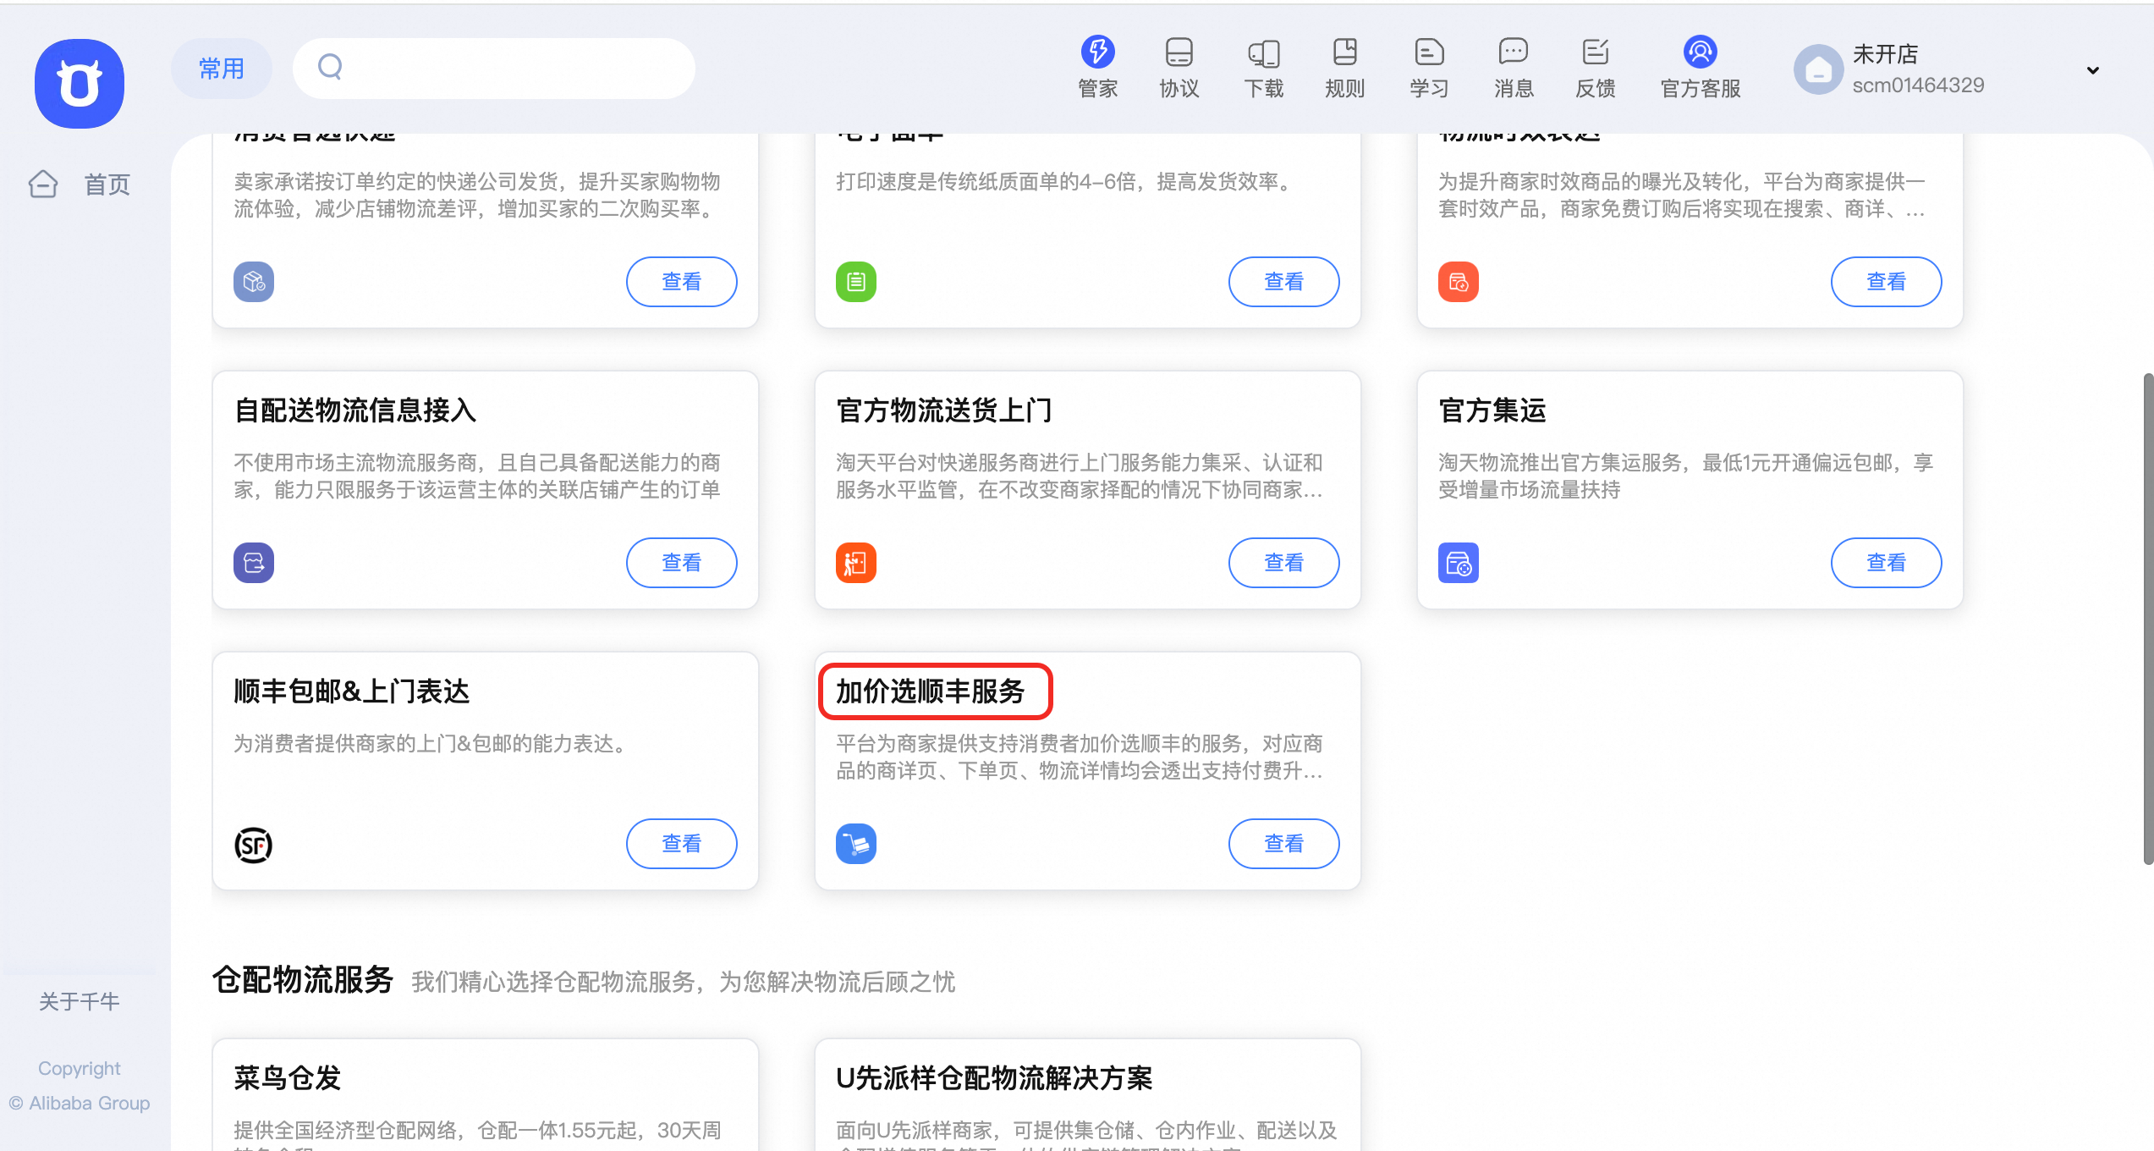Screen dimensions: 2154x1151
Task: Click the 自配送物流信息接入 card icon
Action: (254, 563)
